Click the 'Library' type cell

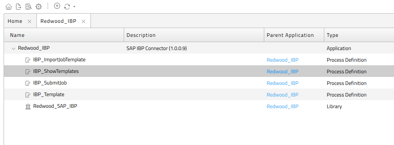(334, 107)
